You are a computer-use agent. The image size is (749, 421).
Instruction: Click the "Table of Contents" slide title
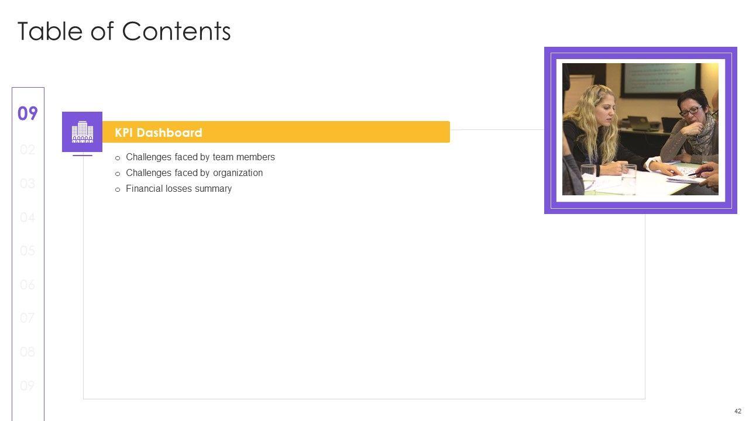(124, 32)
